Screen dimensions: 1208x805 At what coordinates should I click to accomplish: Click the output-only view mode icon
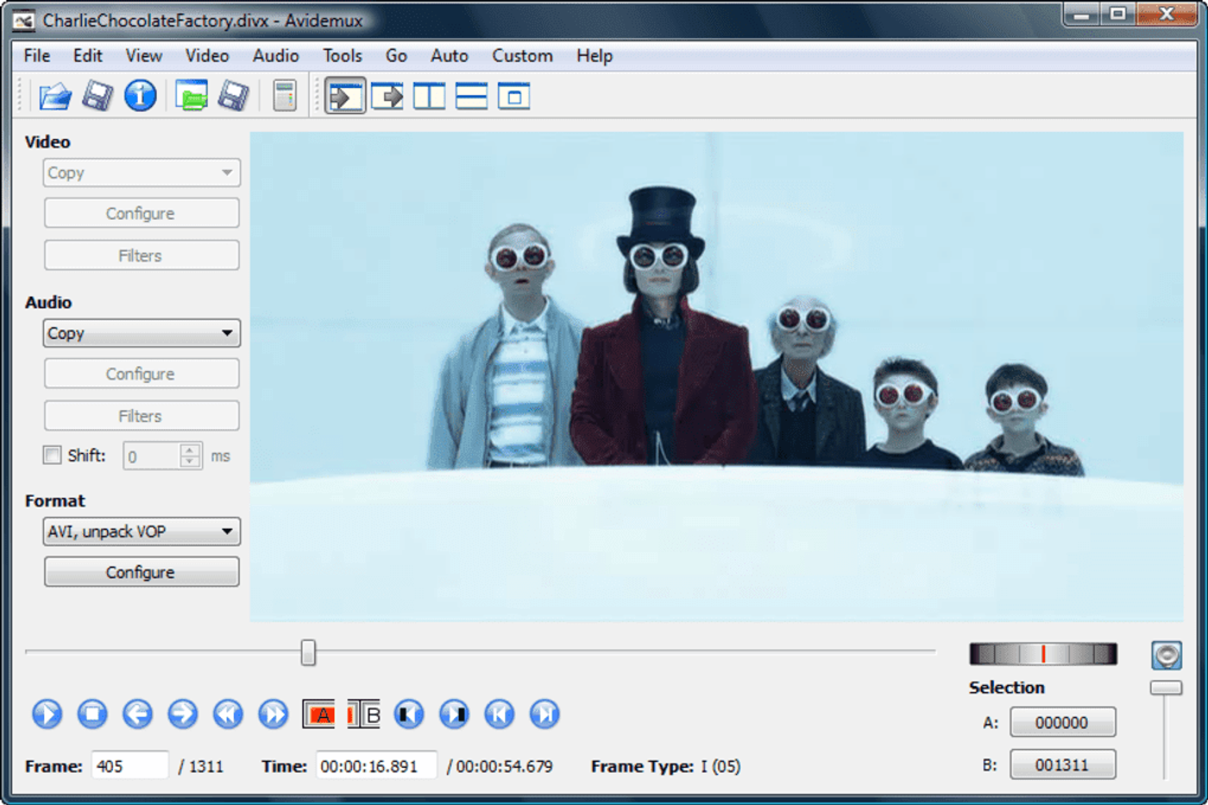(515, 96)
